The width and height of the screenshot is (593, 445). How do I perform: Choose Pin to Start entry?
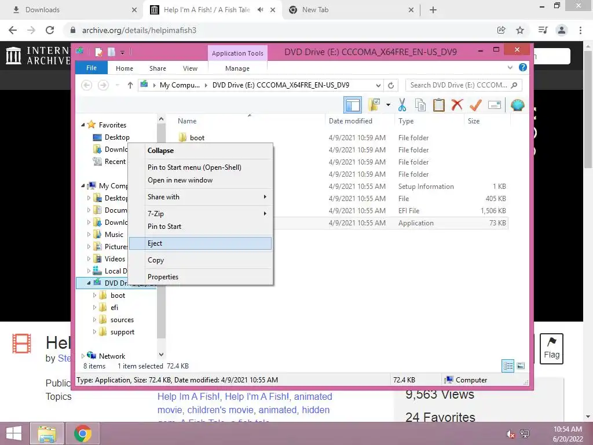[x=200, y=227]
